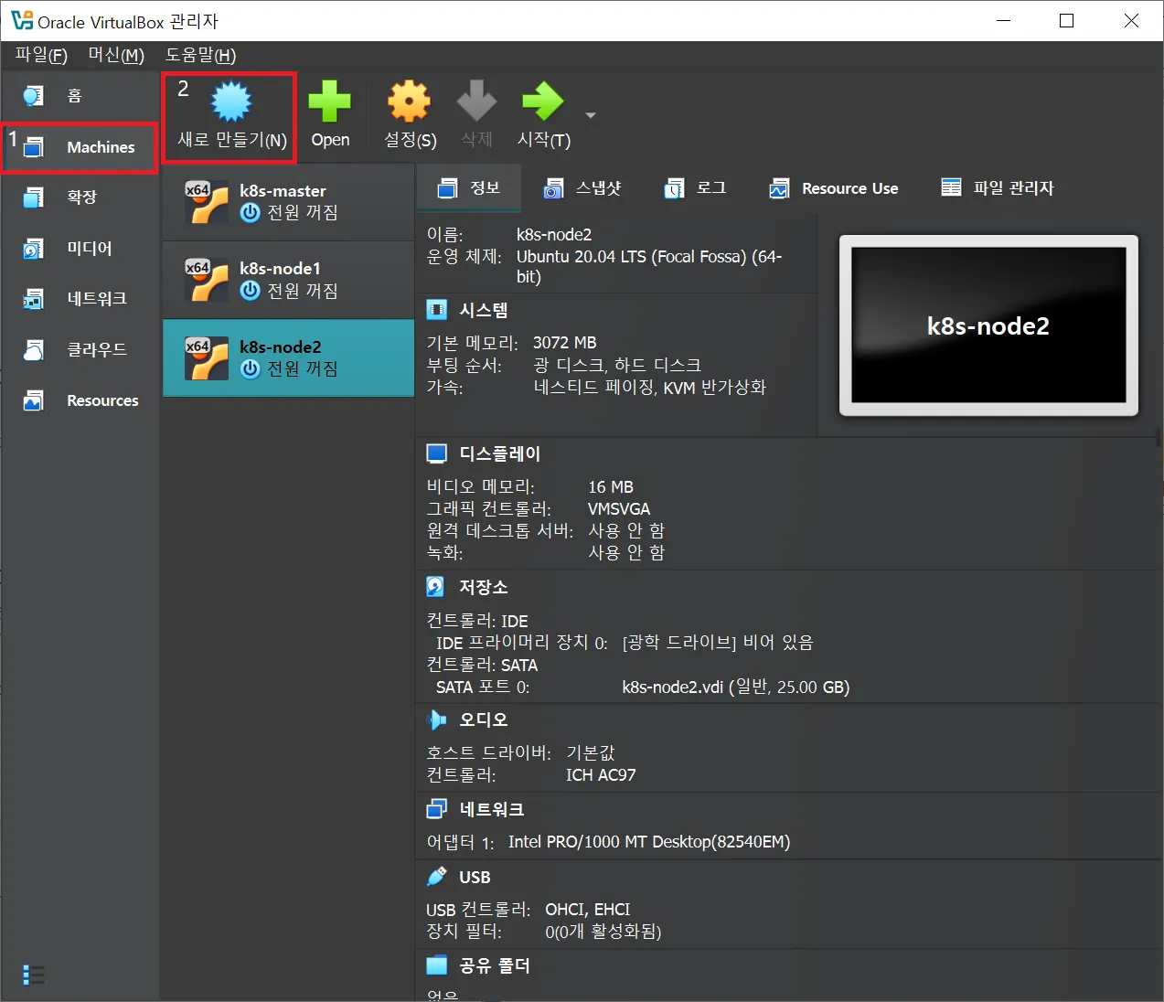Select the k8s-node1 virtual machine
Image resolution: width=1164 pixels, height=1002 pixels.
288,280
